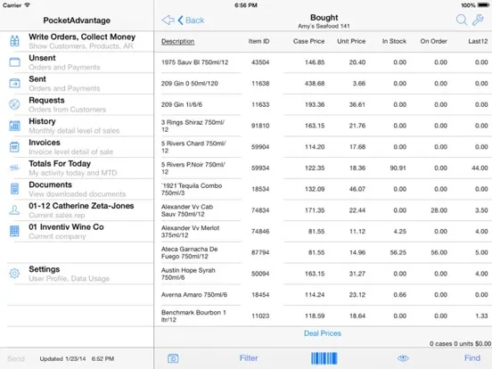The height and width of the screenshot is (369, 492).
Task: Select Benchmark Bourbon 1 ltr/12 row
Action: (324, 316)
